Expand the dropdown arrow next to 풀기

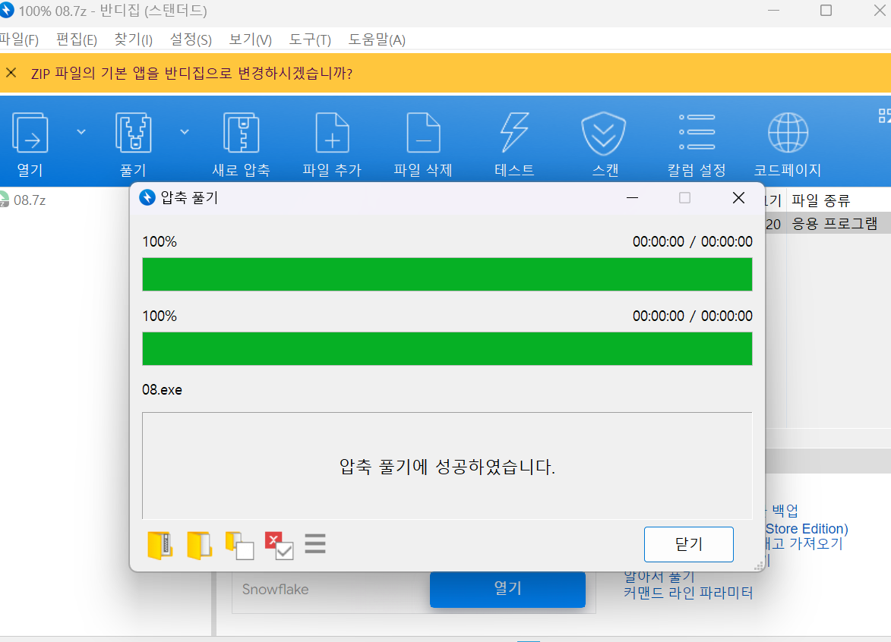click(184, 132)
